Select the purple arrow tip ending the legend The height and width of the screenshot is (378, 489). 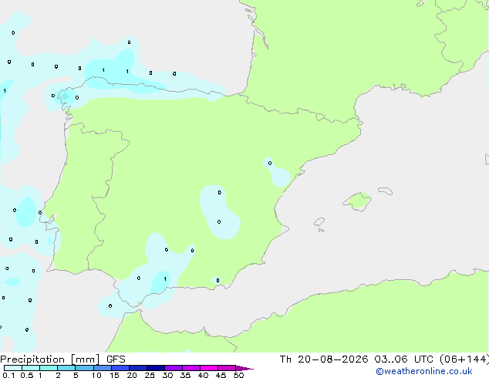(x=244, y=368)
